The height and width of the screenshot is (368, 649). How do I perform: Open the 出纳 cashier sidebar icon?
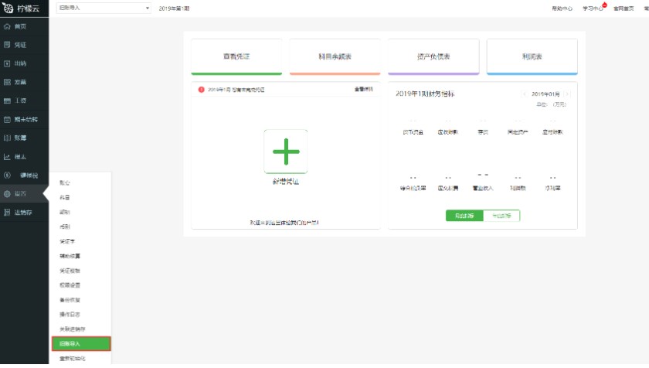(7, 63)
